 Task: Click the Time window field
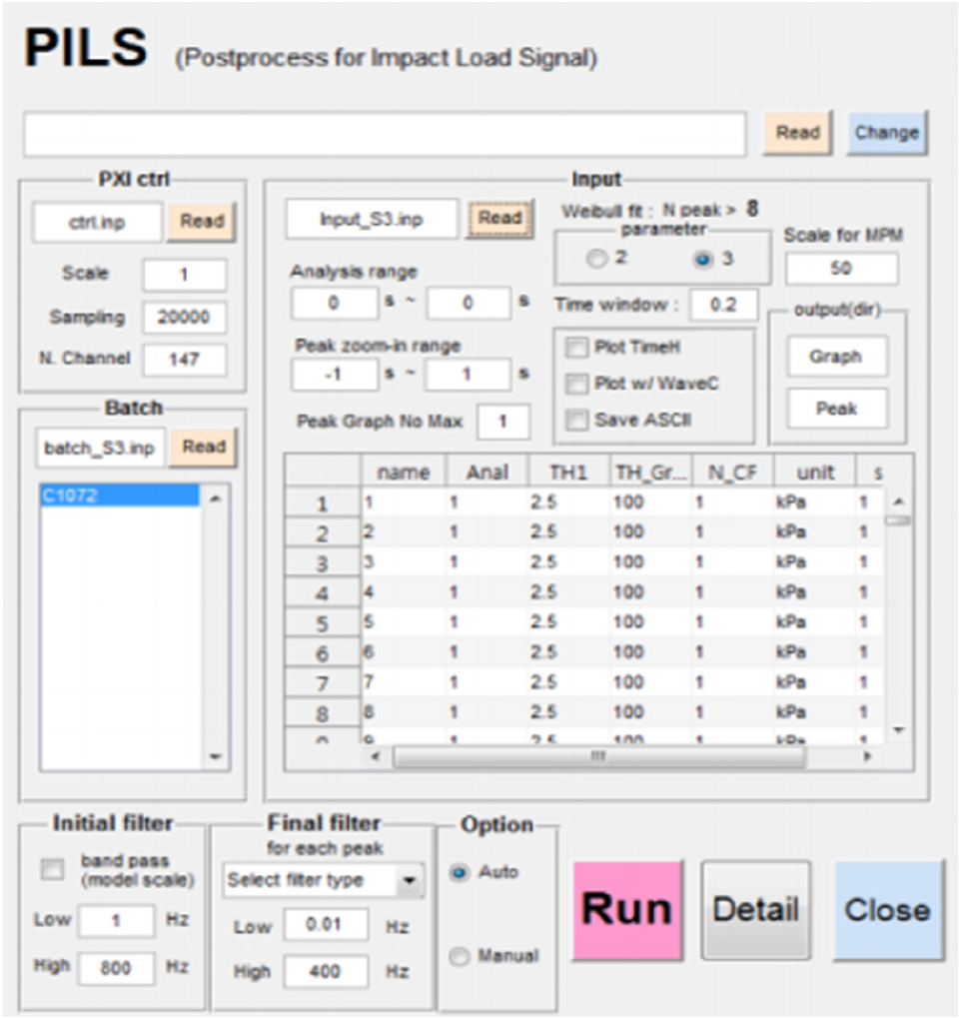coord(723,305)
